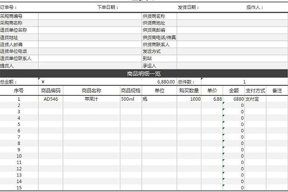Image resolution: width=288 pixels, height=192 pixels.
Task: Select the 金额 column header
Action: click(x=234, y=90)
